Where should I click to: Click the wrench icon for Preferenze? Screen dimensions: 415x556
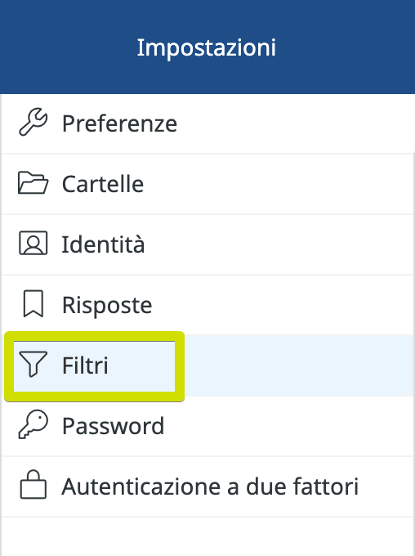33,123
